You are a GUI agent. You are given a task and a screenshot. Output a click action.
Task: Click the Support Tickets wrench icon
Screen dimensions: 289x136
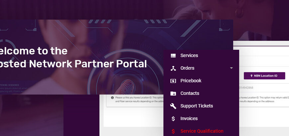173,106
